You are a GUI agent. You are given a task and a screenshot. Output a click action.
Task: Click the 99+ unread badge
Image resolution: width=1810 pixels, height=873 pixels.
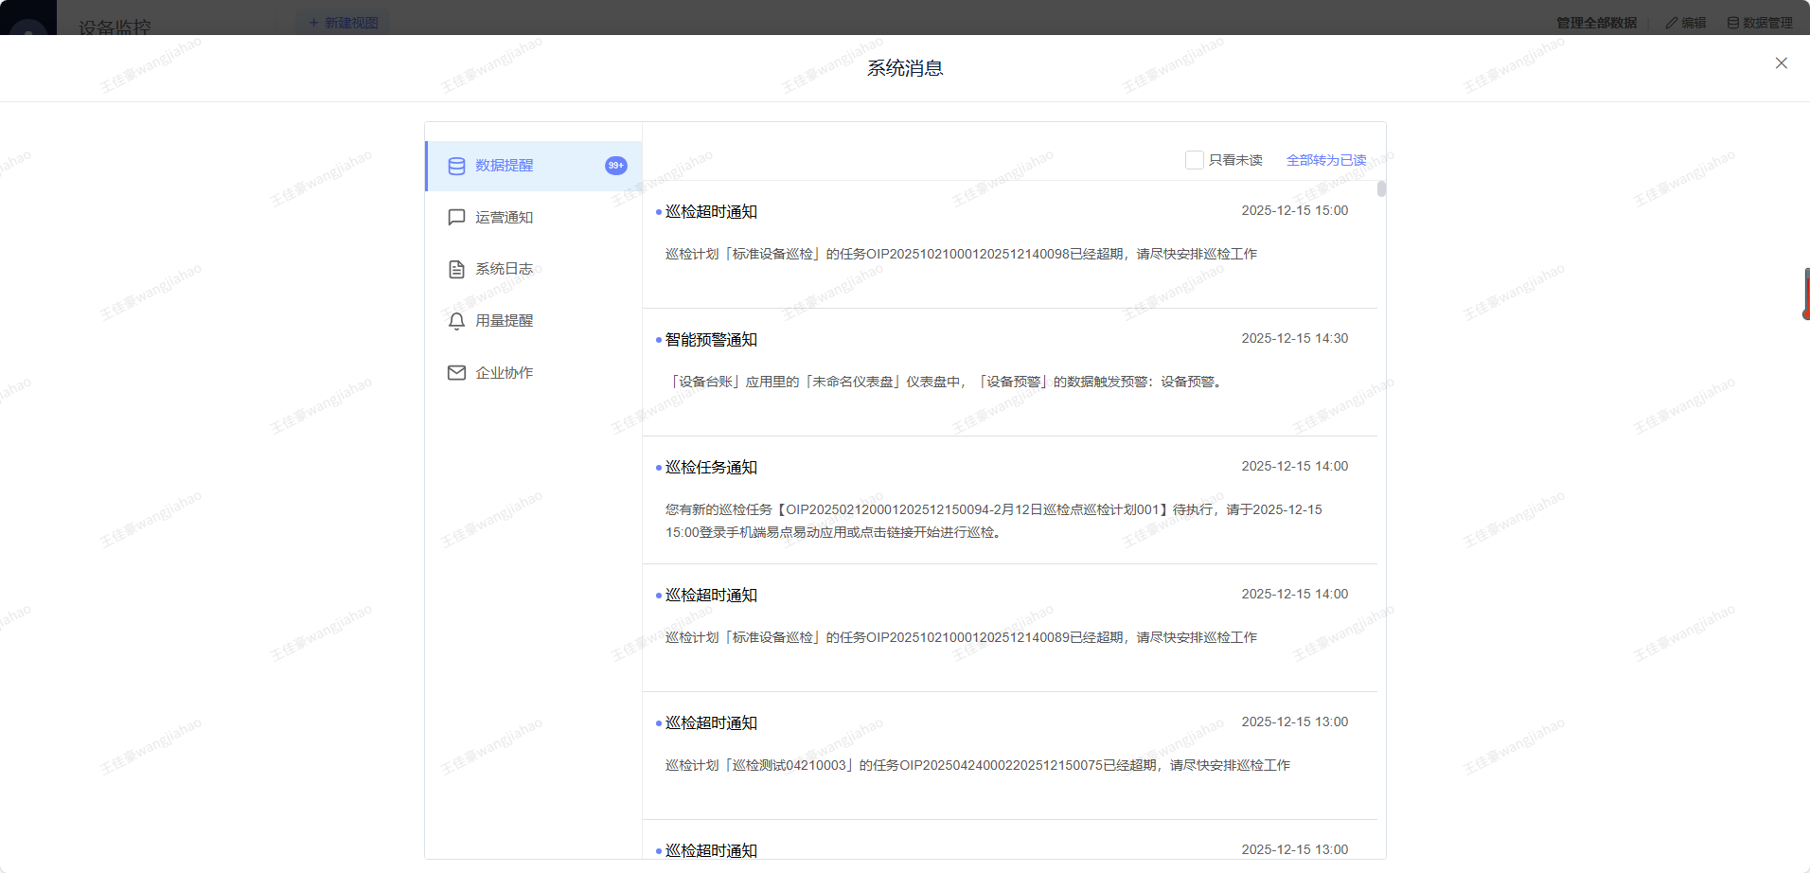615,166
